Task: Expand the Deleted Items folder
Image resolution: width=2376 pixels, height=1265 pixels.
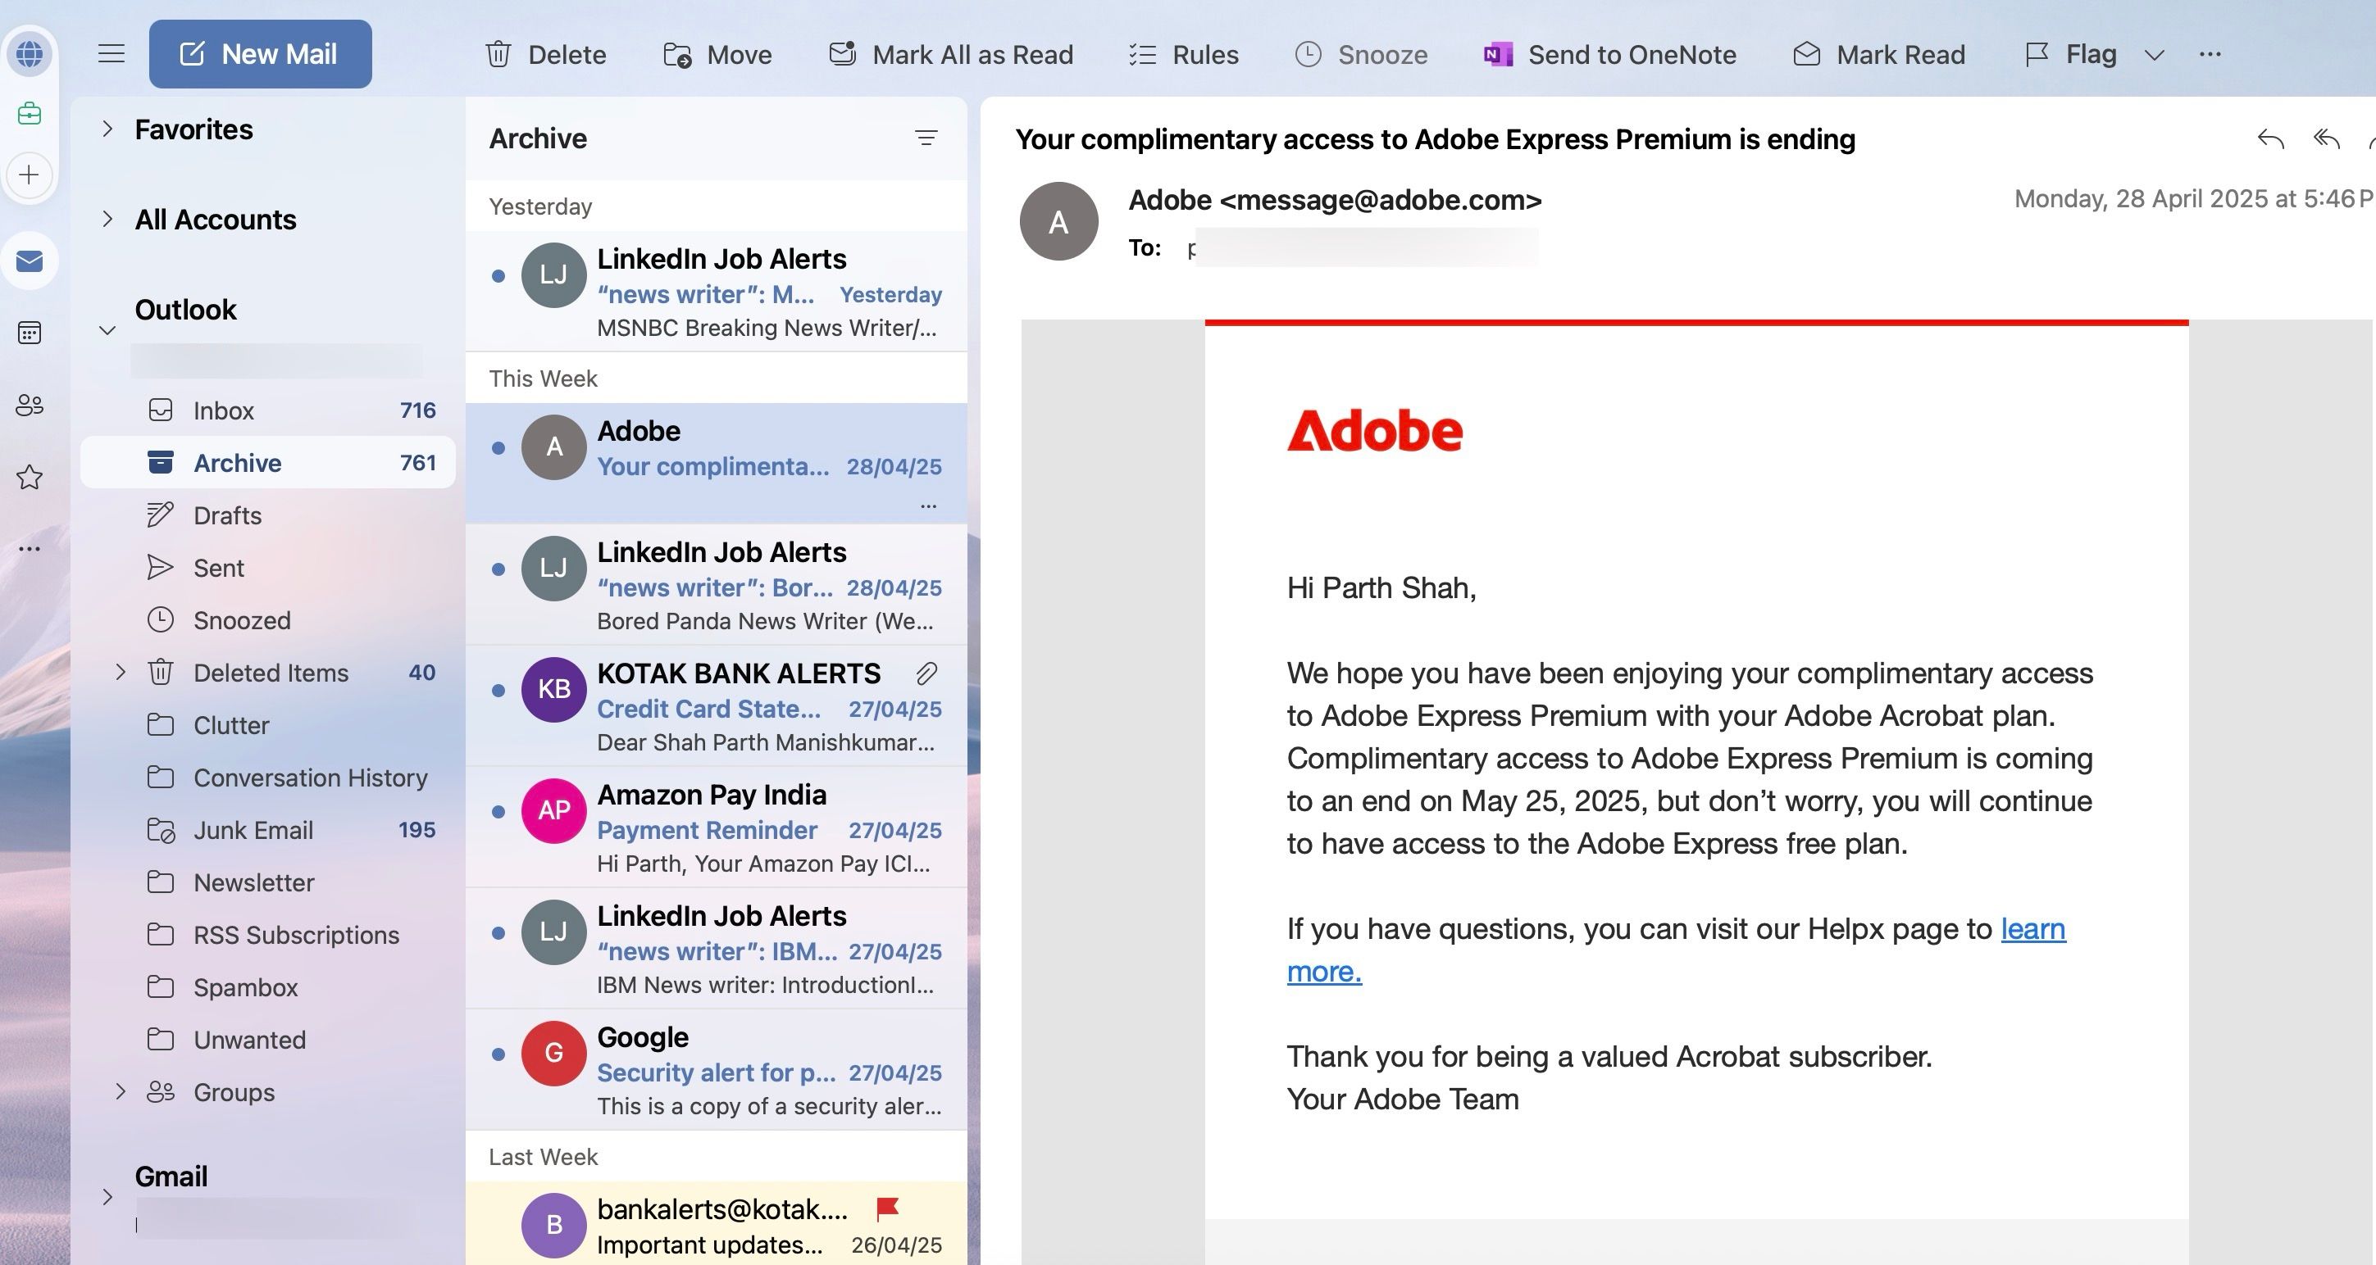Action: (120, 672)
